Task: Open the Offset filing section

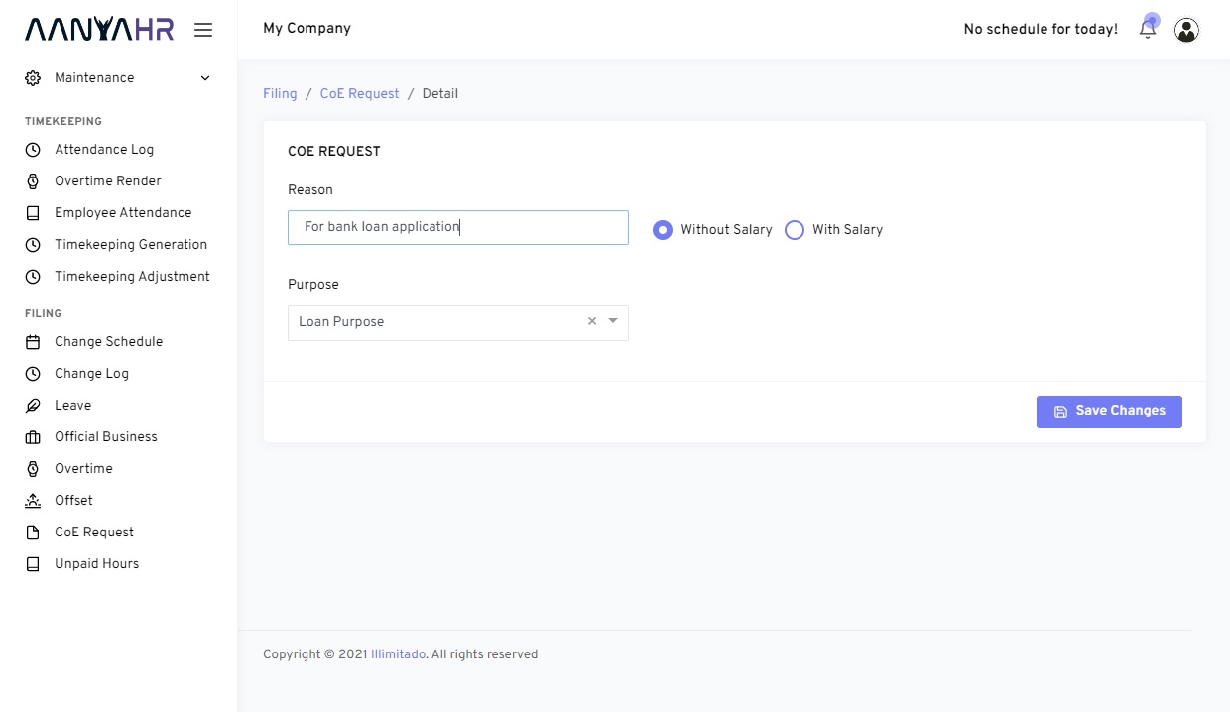Action: [x=74, y=500]
